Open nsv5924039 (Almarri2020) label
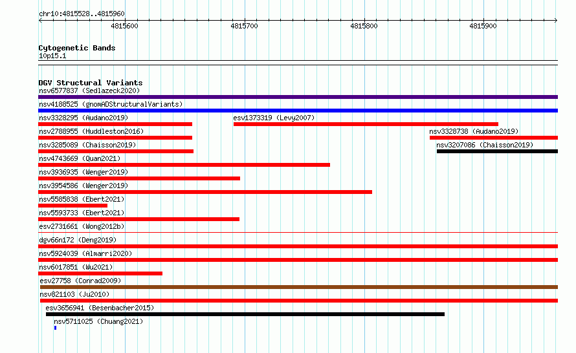Viewport: 576px width, 353px height. [85, 253]
